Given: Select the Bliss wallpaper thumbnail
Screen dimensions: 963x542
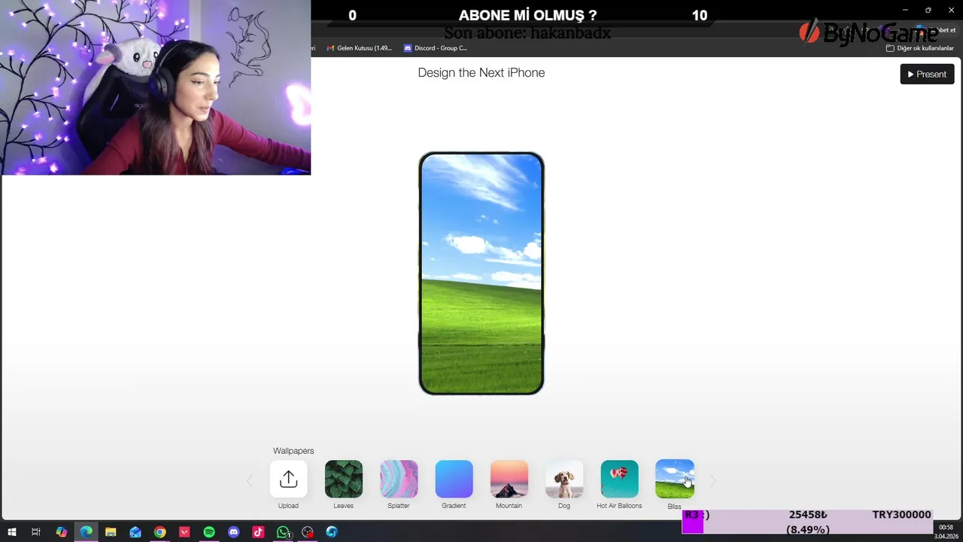Looking at the screenshot, I should (675, 479).
